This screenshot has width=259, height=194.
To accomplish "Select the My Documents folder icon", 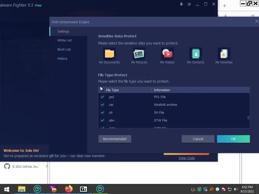I will 109,54.
